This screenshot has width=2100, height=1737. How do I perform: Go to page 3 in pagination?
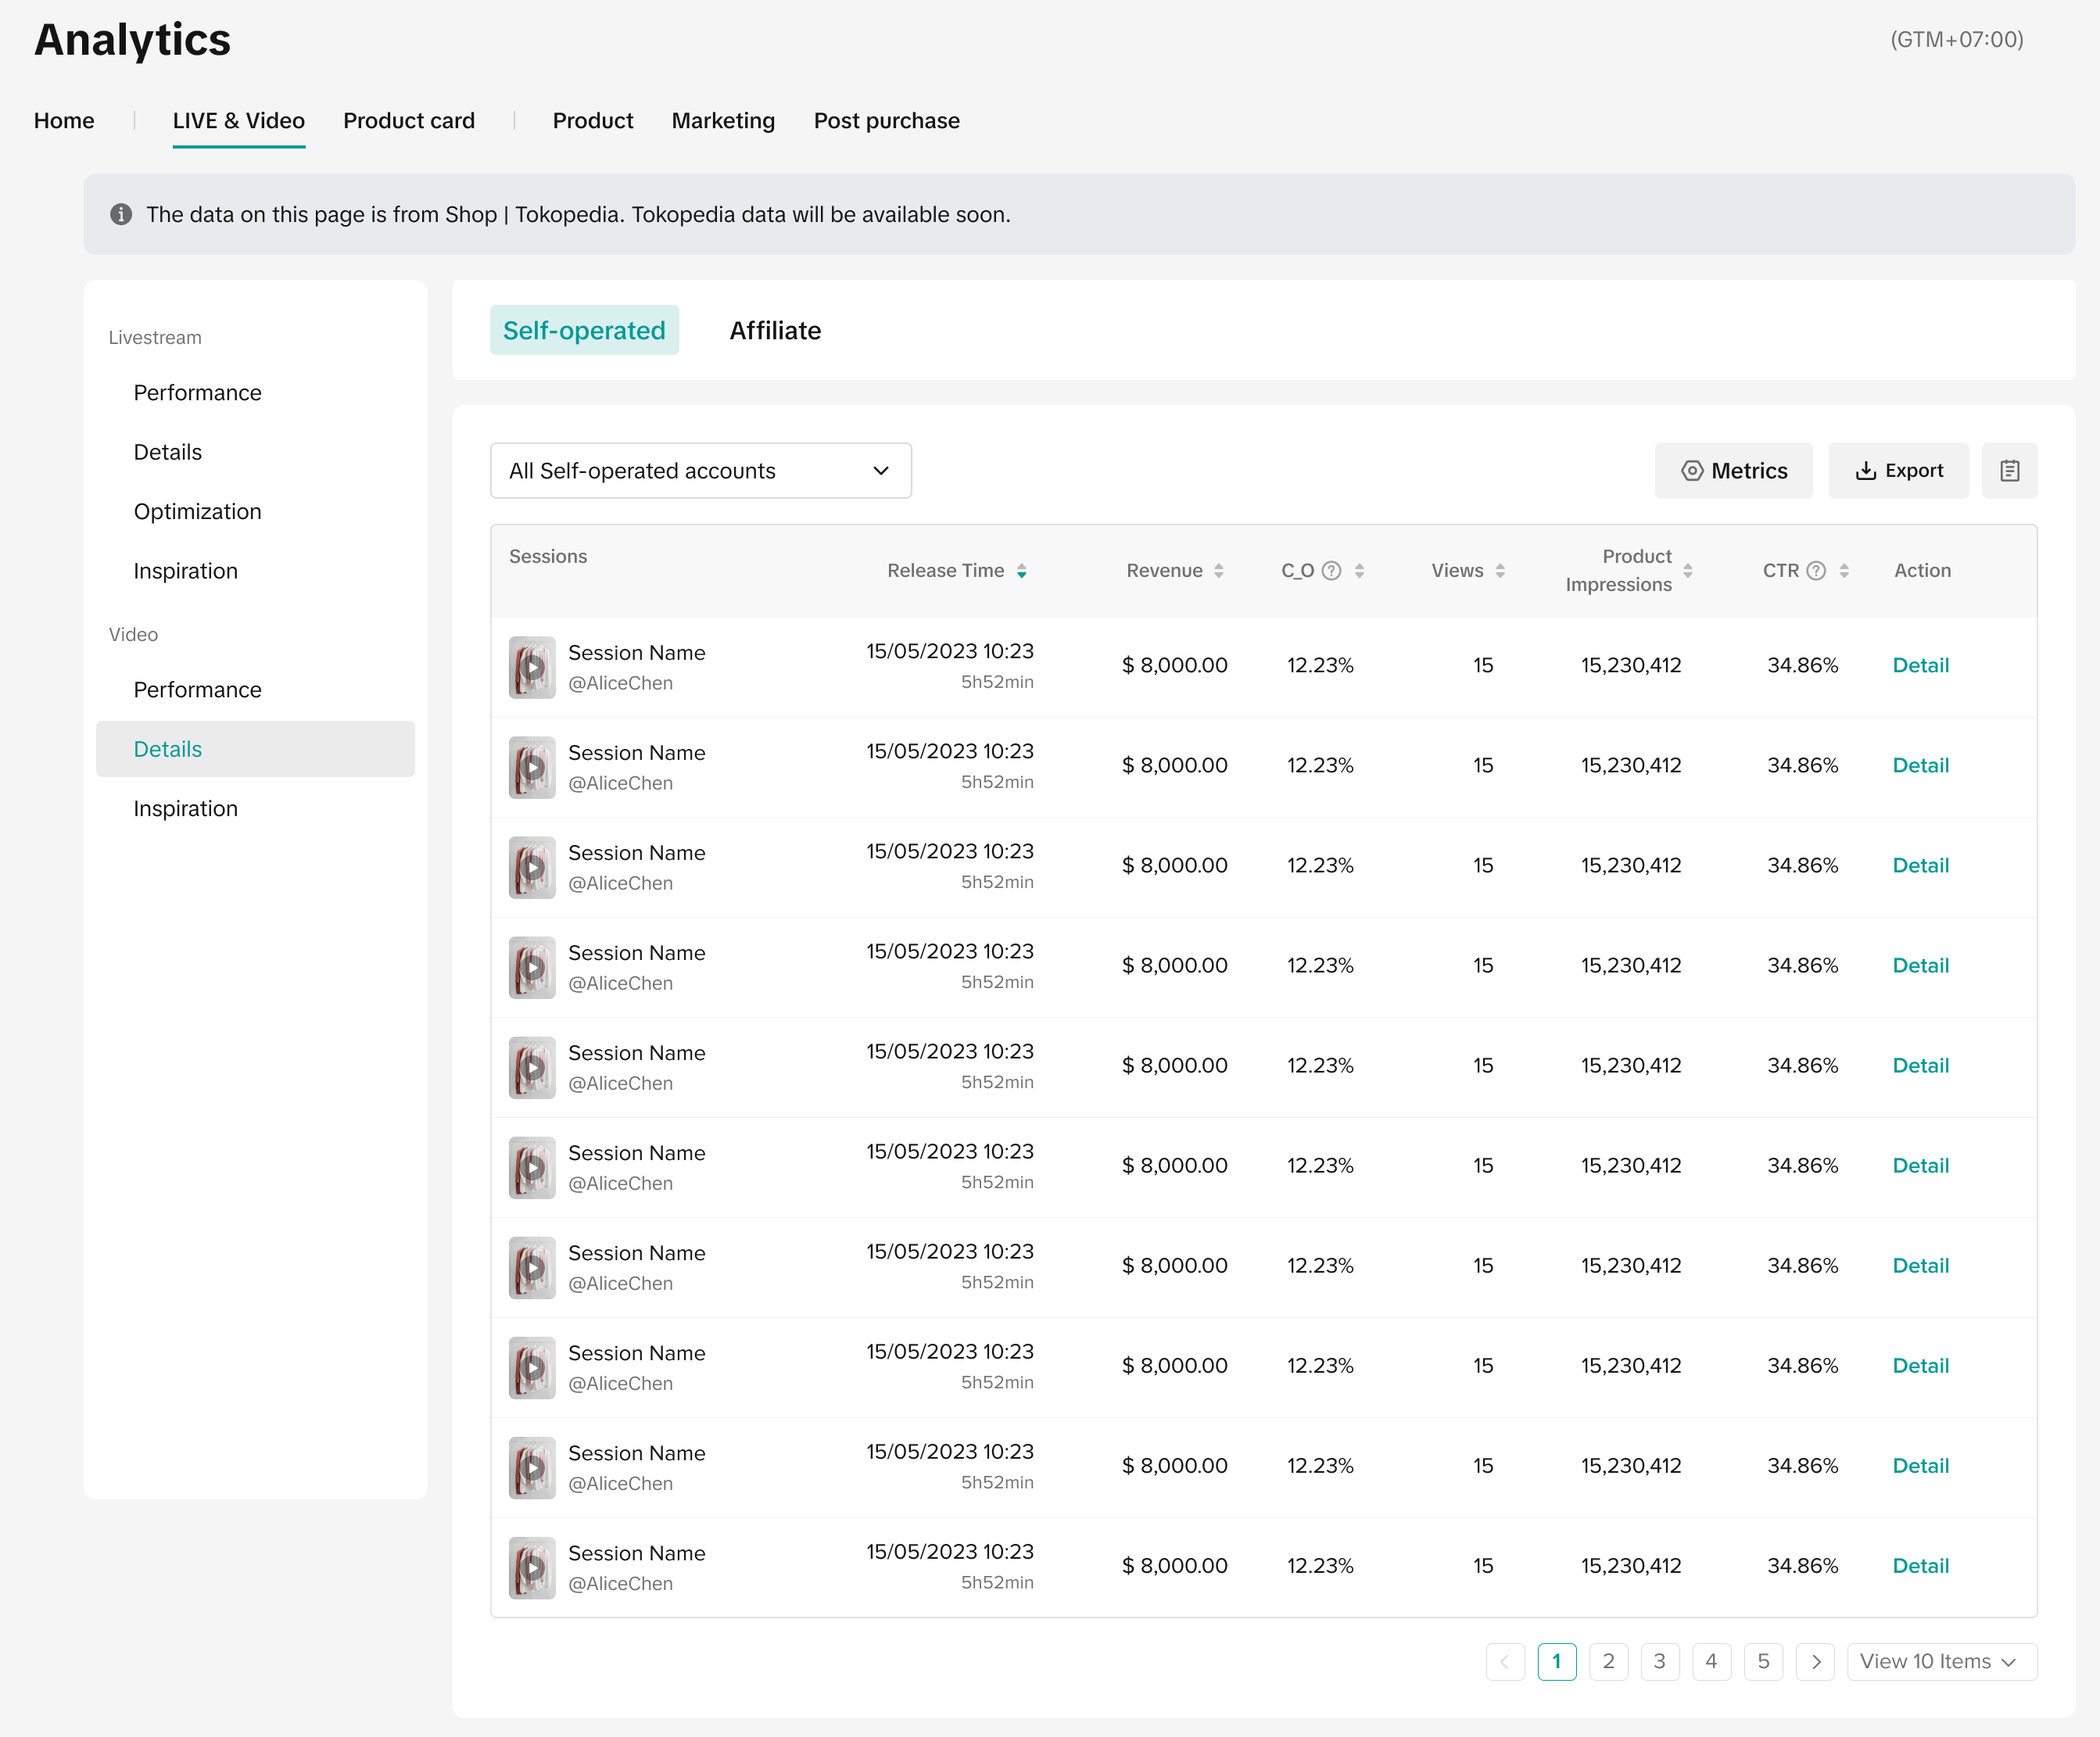[1659, 1661]
